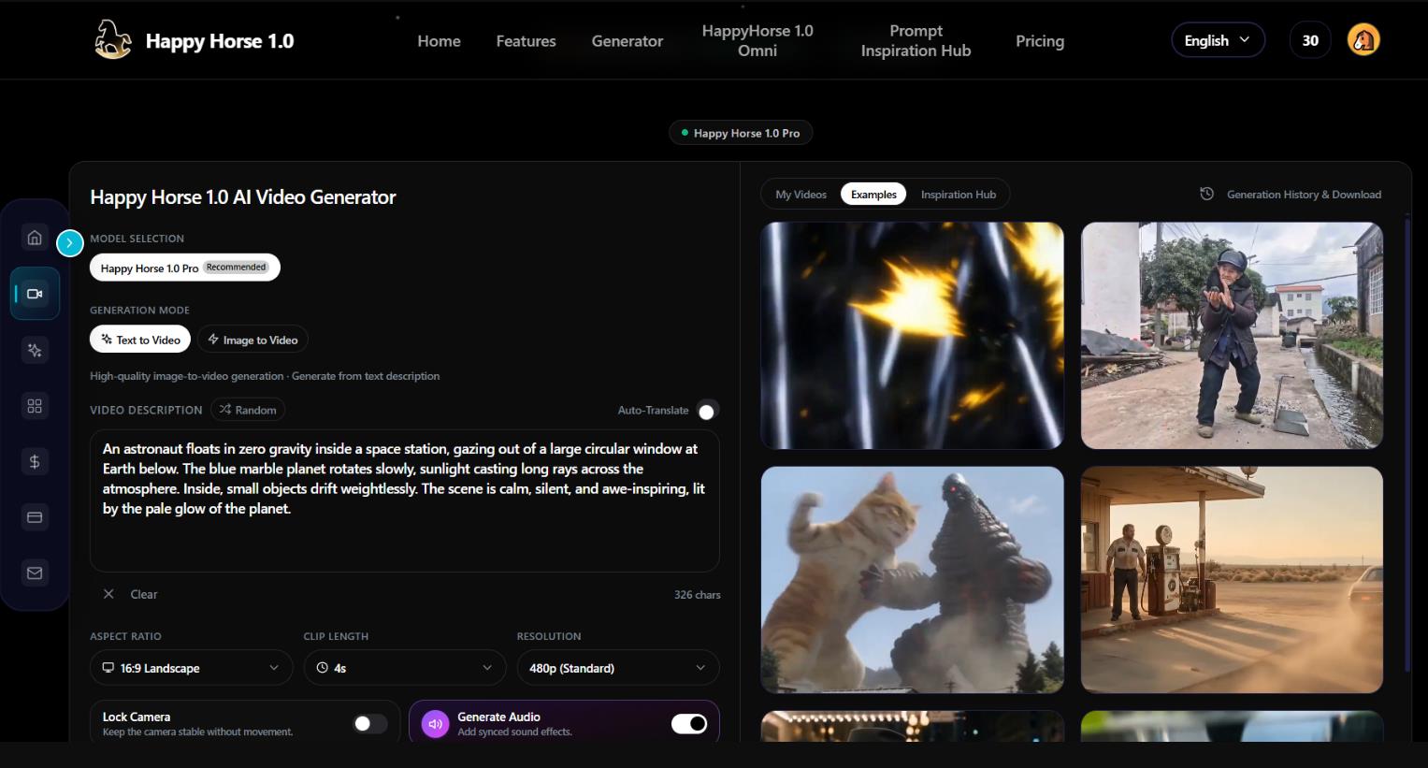This screenshot has height=768, width=1428.
Task: Open the 480p (Standard) resolution dropdown
Action: [x=617, y=668]
